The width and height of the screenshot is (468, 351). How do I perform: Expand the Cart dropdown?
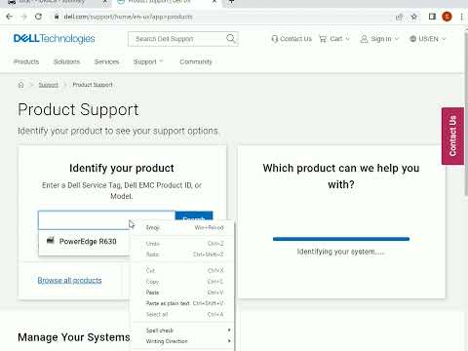tap(334, 39)
